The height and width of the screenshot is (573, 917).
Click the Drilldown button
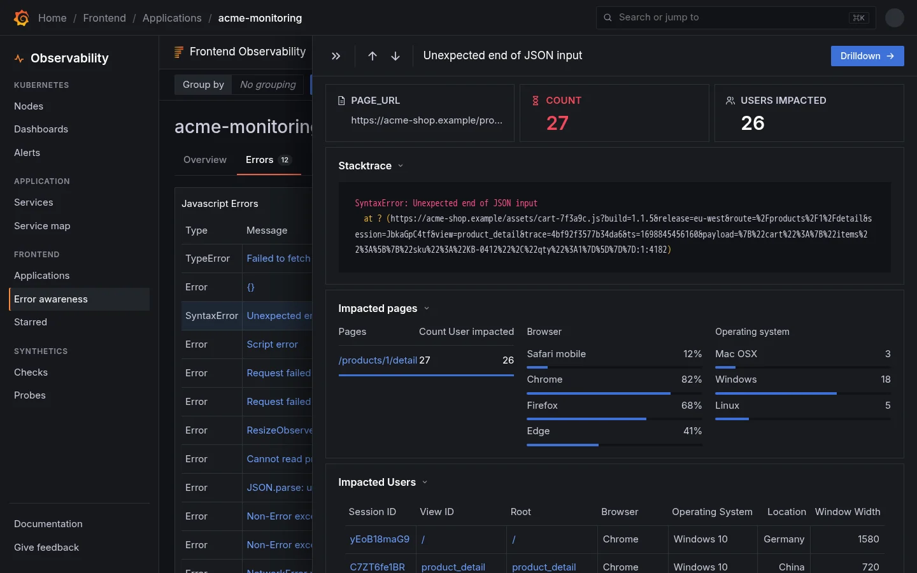(x=867, y=56)
